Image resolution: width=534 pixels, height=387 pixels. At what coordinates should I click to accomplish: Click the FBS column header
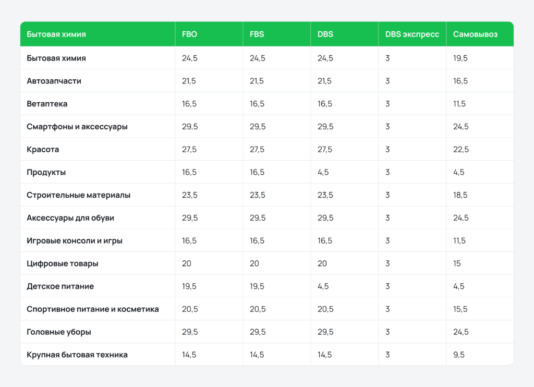point(257,34)
